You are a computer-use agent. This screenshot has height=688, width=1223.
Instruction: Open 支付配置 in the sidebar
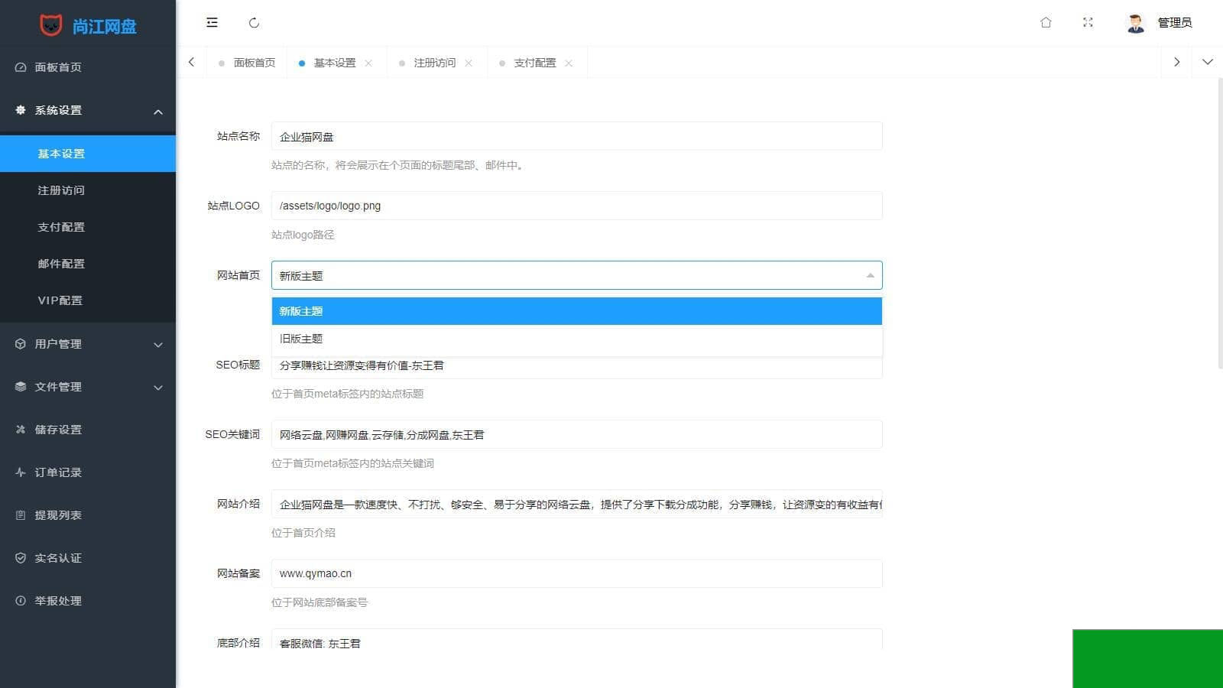88,227
